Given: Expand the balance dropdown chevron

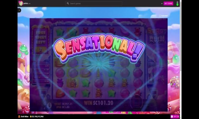Looking at the screenshot, I should click(162, 3).
